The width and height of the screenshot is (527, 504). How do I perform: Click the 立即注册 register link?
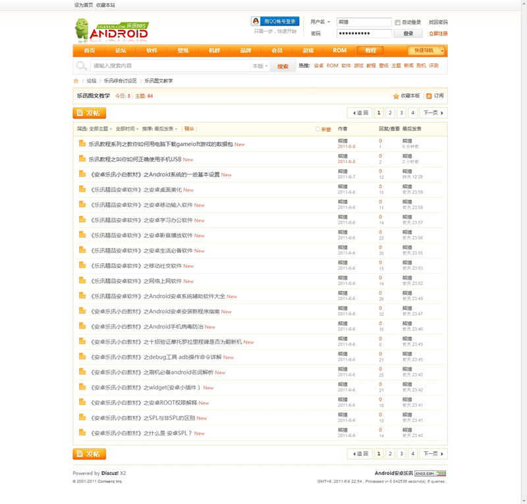pyautogui.click(x=438, y=34)
